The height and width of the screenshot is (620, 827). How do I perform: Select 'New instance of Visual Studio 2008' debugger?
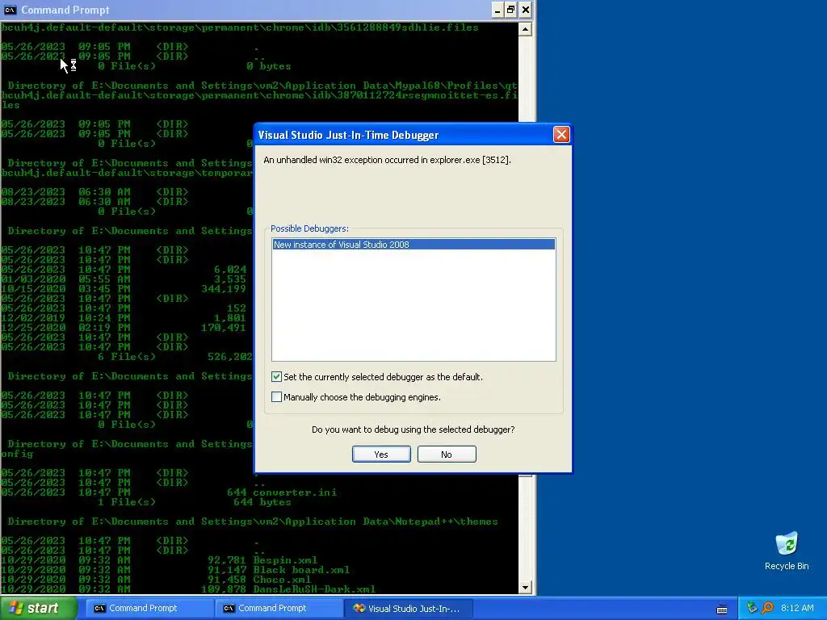[x=413, y=245]
